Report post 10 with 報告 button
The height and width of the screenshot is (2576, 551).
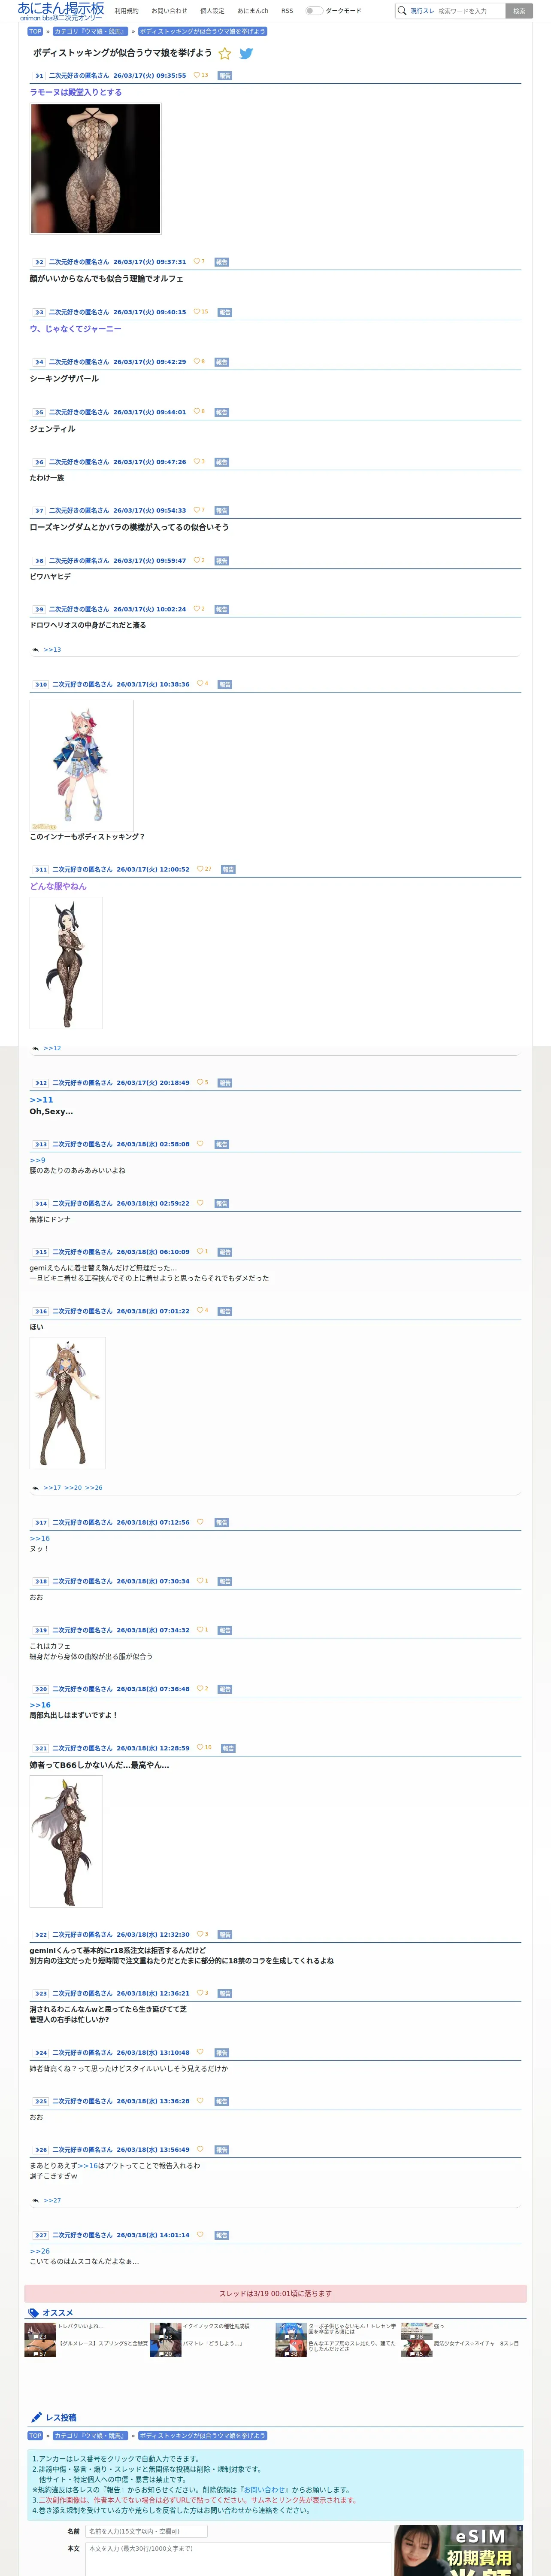[225, 685]
